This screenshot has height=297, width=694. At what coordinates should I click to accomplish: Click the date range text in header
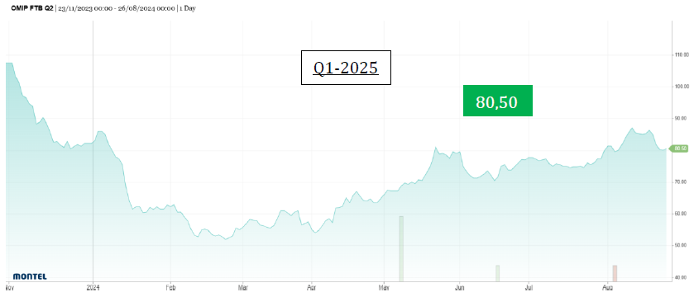click(116, 8)
